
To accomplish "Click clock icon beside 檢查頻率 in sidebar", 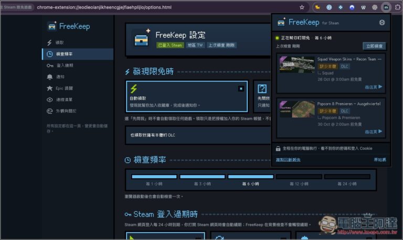I will (x=50, y=54).
